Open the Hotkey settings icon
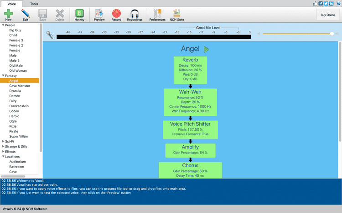Viewport: 342px width, 213px height. pyautogui.click(x=79, y=14)
